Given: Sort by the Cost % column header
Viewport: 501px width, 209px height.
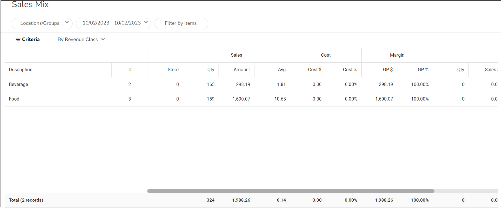Looking at the screenshot, I should pyautogui.click(x=350, y=70).
